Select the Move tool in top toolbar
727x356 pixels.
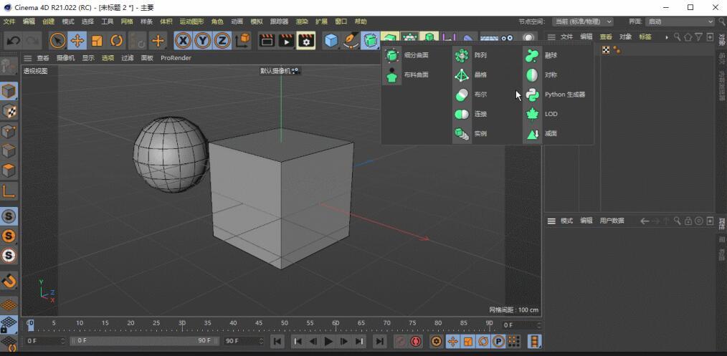click(77, 41)
